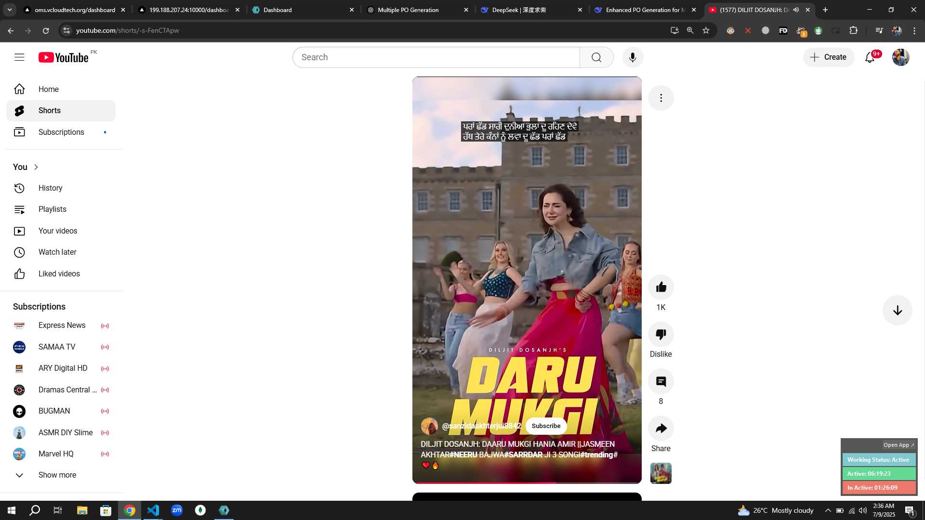This screenshot has width=925, height=520.
Task: Show hidden system tray icons
Action: click(x=828, y=510)
